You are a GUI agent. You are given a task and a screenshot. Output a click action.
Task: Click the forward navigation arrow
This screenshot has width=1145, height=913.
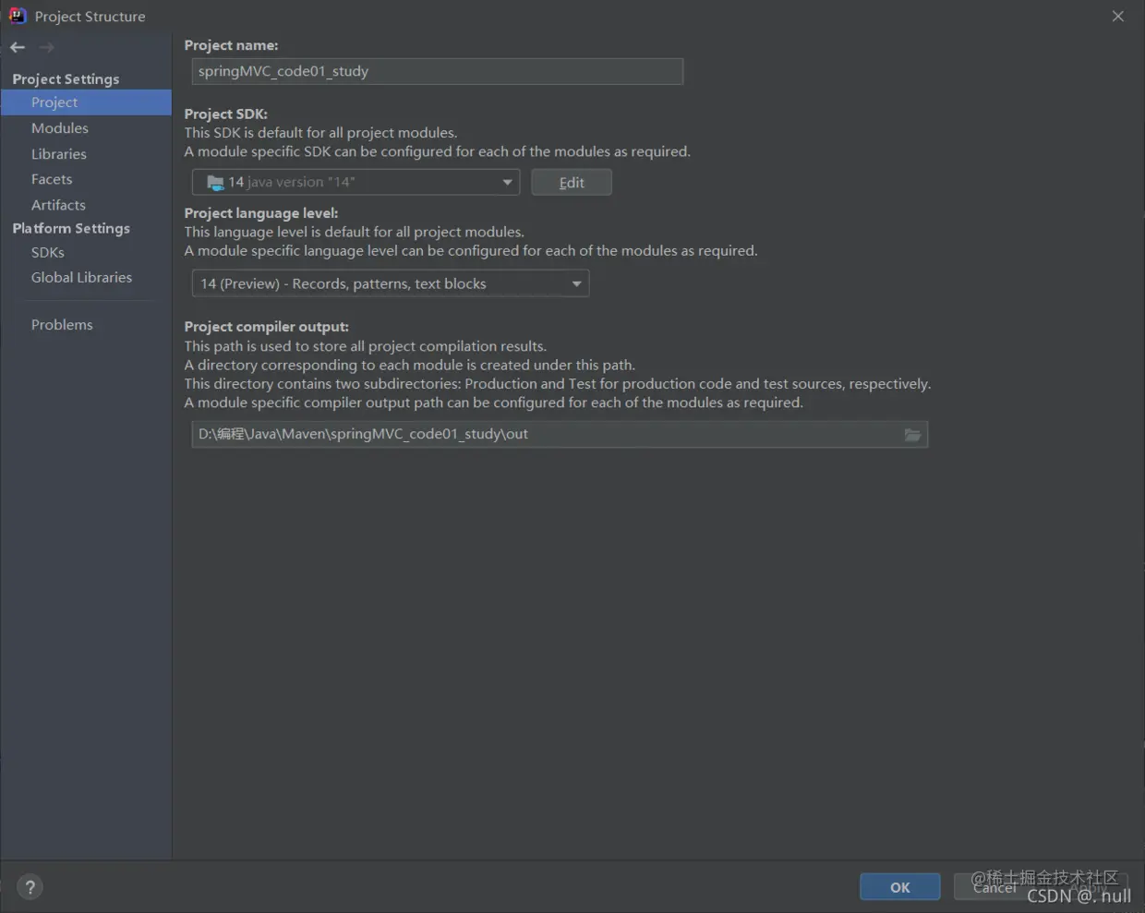[x=47, y=47]
